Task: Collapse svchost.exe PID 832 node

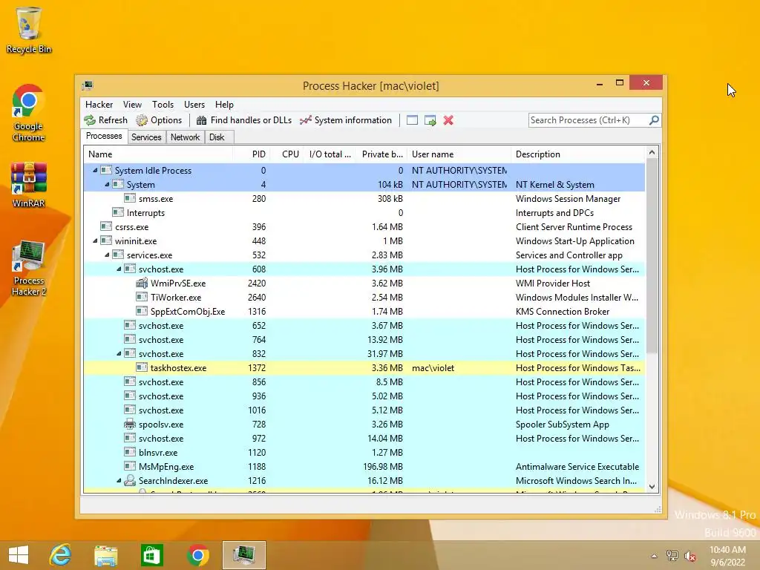Action: pos(119,354)
